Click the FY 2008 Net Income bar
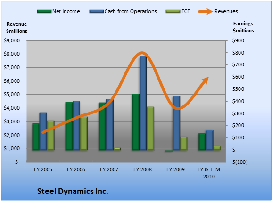272x201 pixels. pyautogui.click(x=136, y=122)
